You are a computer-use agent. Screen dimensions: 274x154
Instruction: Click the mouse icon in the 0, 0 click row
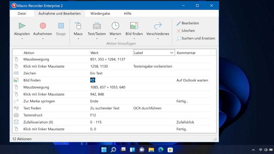pyautogui.click(x=16, y=129)
